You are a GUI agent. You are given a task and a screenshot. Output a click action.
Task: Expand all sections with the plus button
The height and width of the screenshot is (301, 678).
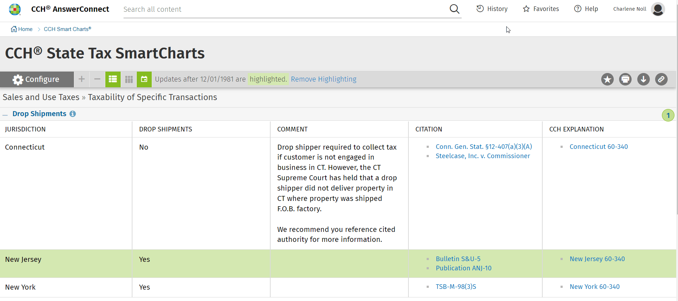[x=82, y=79]
